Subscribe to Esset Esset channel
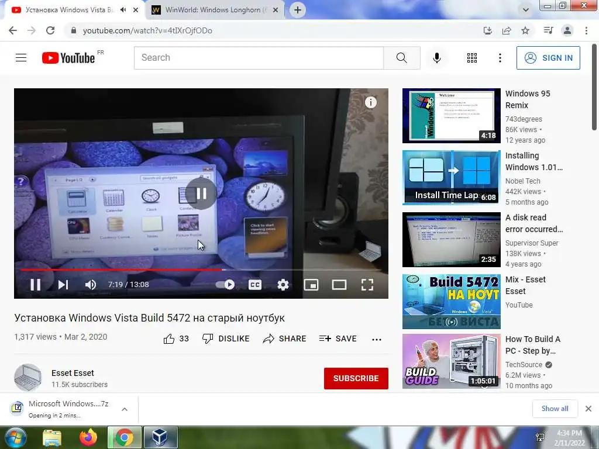Viewport: 599px width, 449px height. [356, 378]
